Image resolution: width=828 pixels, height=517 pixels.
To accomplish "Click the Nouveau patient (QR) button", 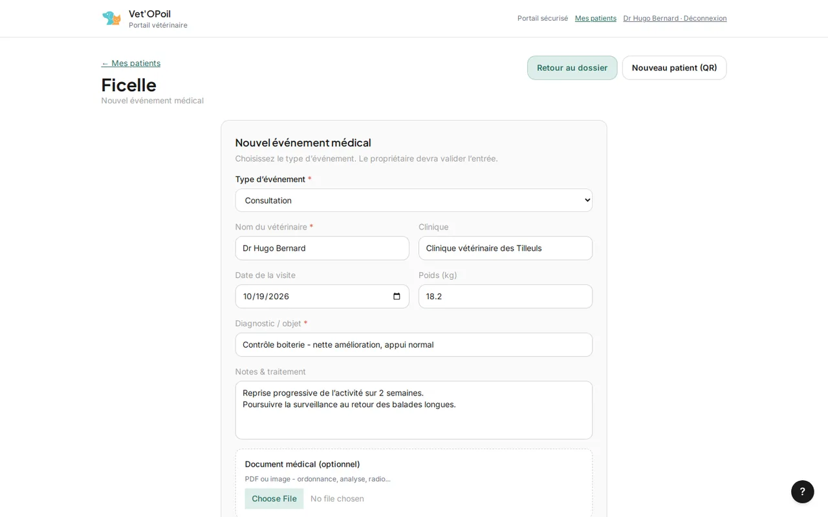I will pos(674,68).
